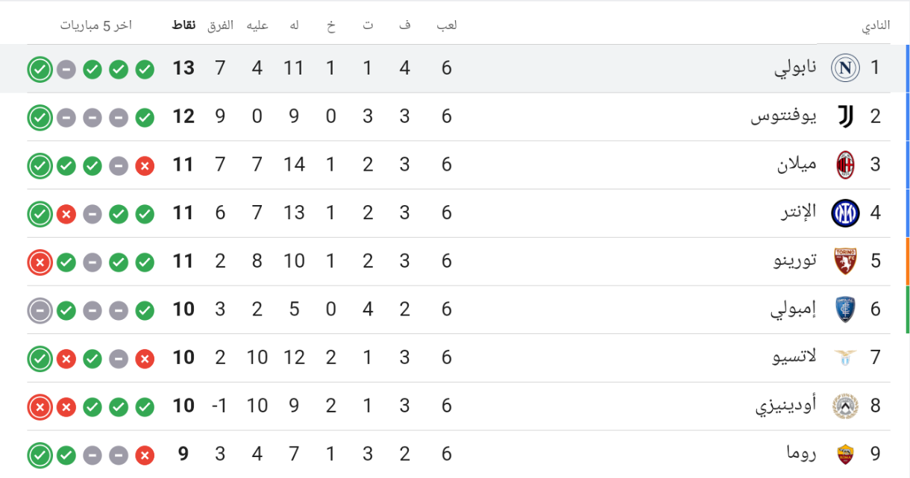The height and width of the screenshot is (478, 910).
Task: Click the Napoli club crest icon
Action: (845, 69)
